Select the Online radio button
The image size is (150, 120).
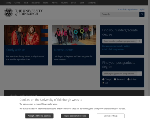coord(128,79)
